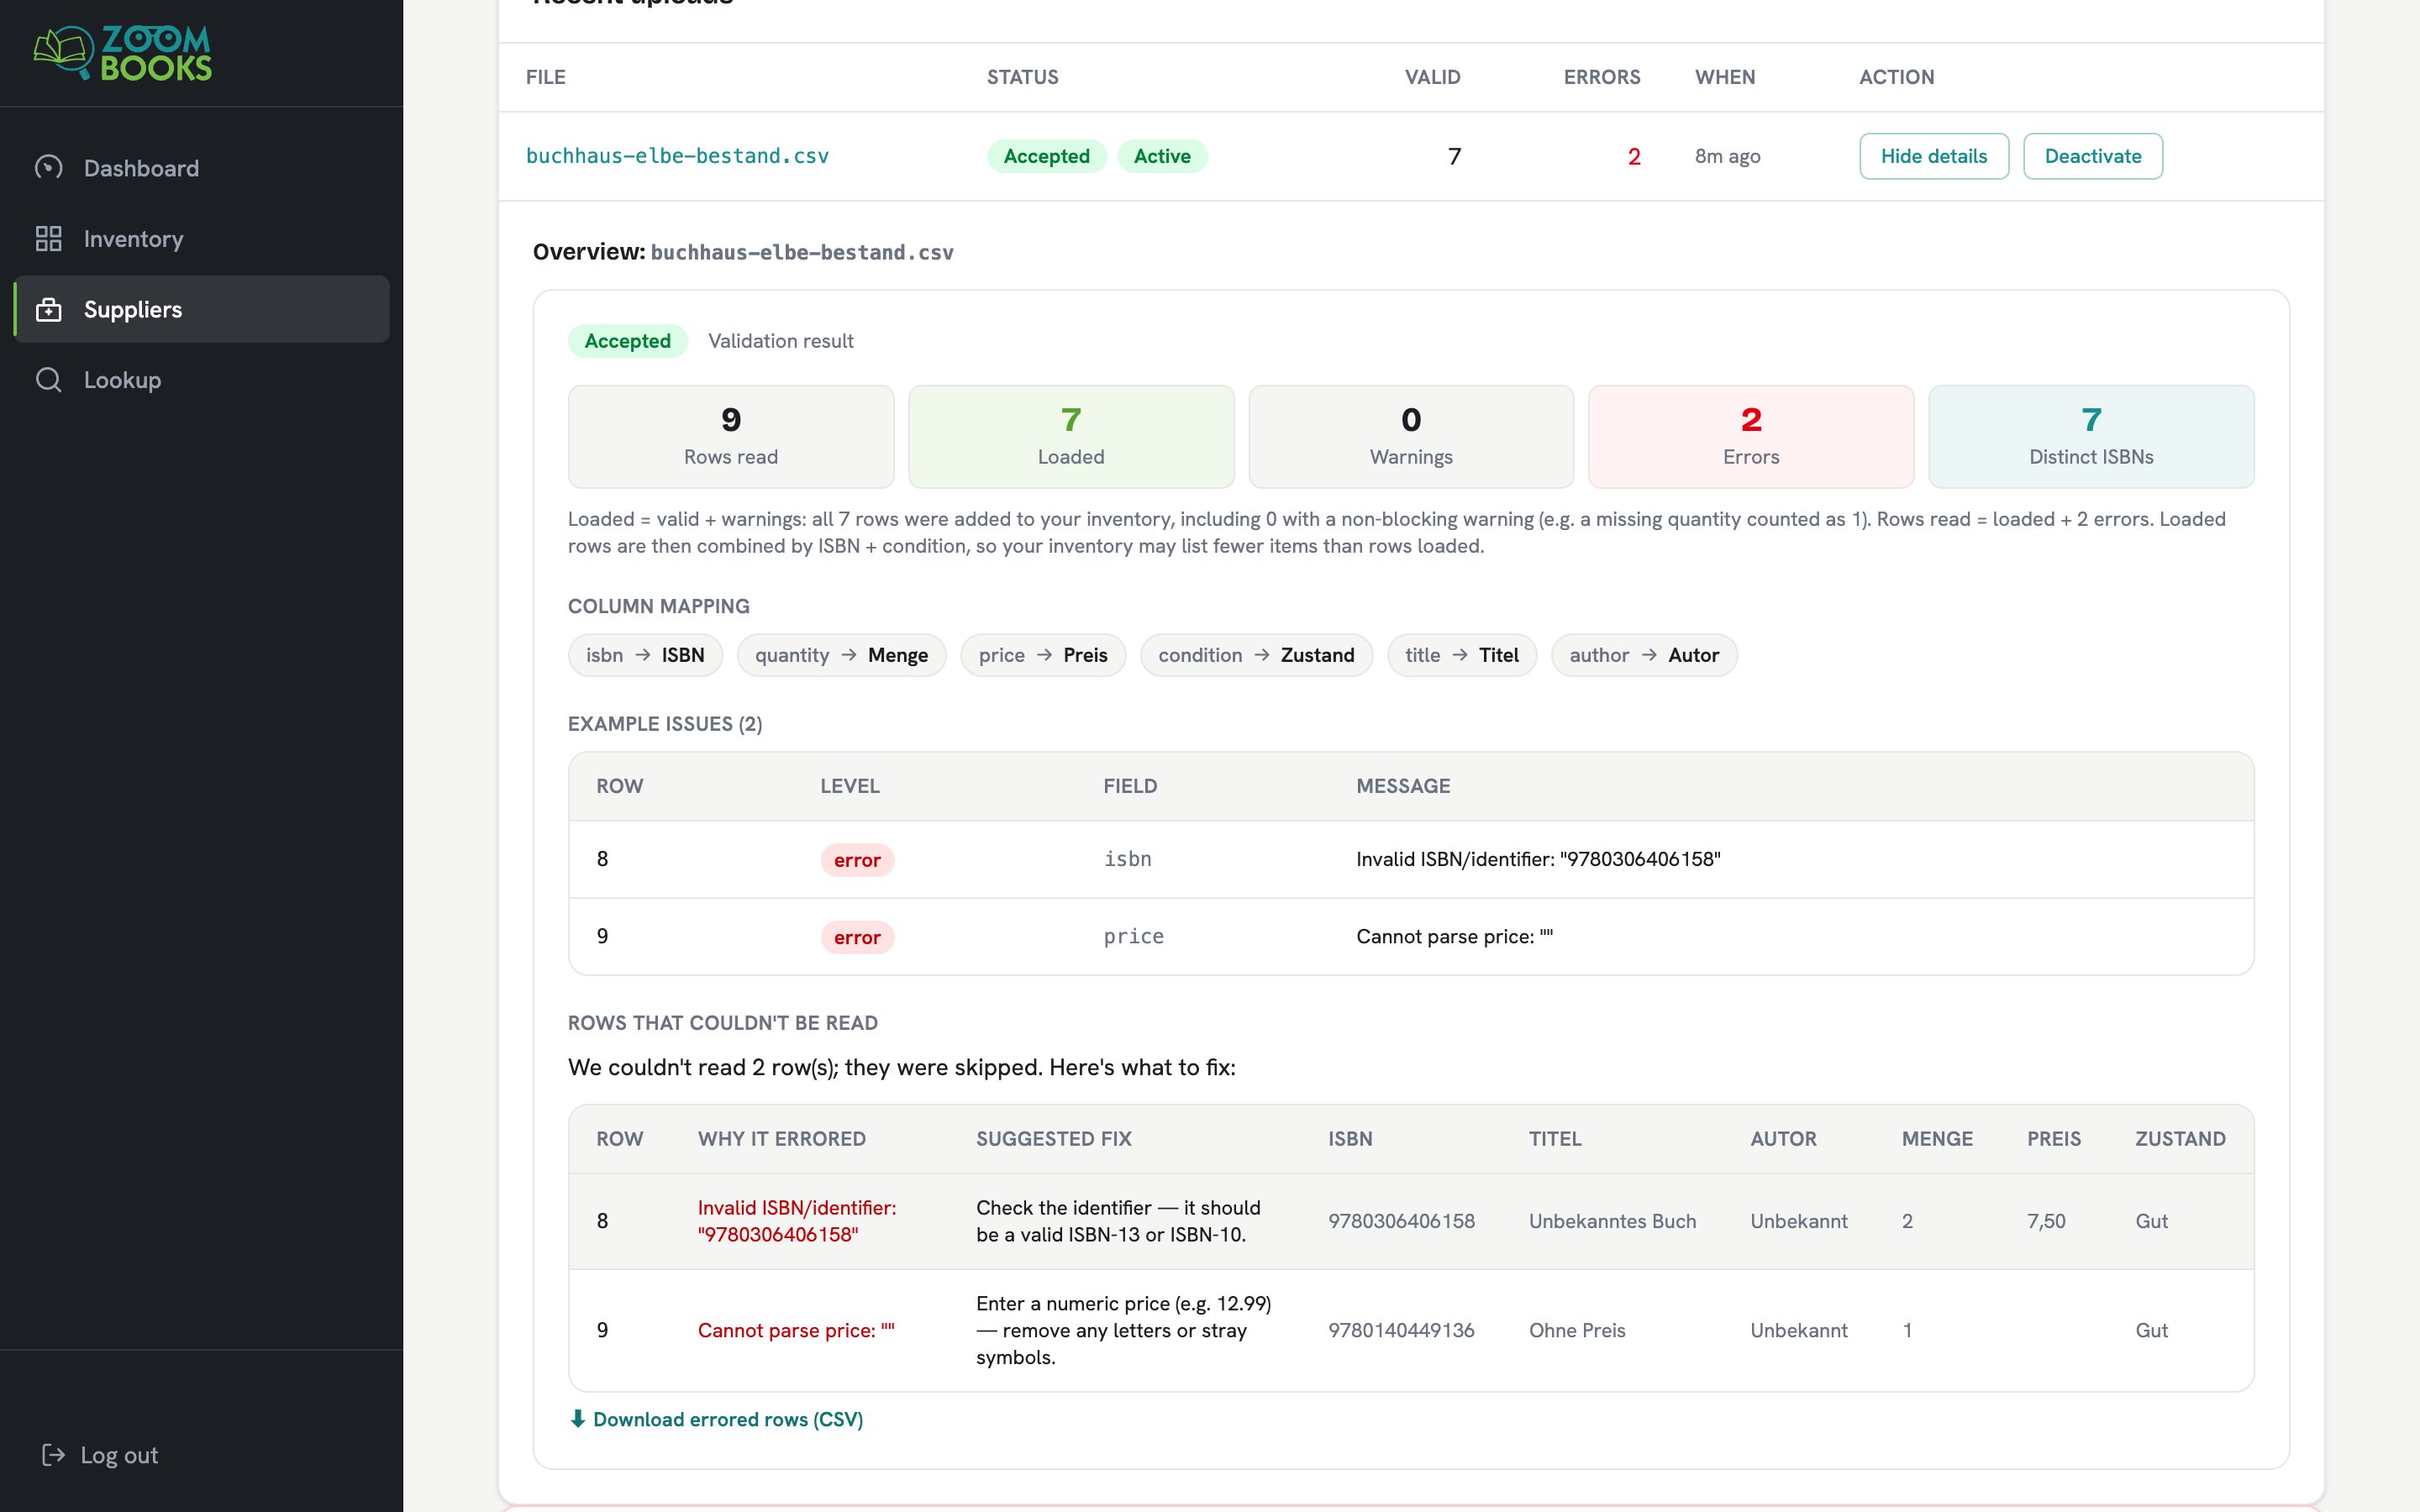2420x1512 pixels.
Task: Open Lookup from the sidebar
Action: click(201, 380)
